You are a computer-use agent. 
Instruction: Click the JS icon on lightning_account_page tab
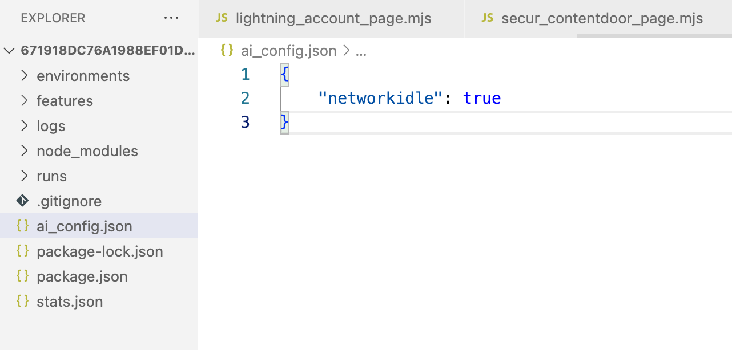pos(222,18)
